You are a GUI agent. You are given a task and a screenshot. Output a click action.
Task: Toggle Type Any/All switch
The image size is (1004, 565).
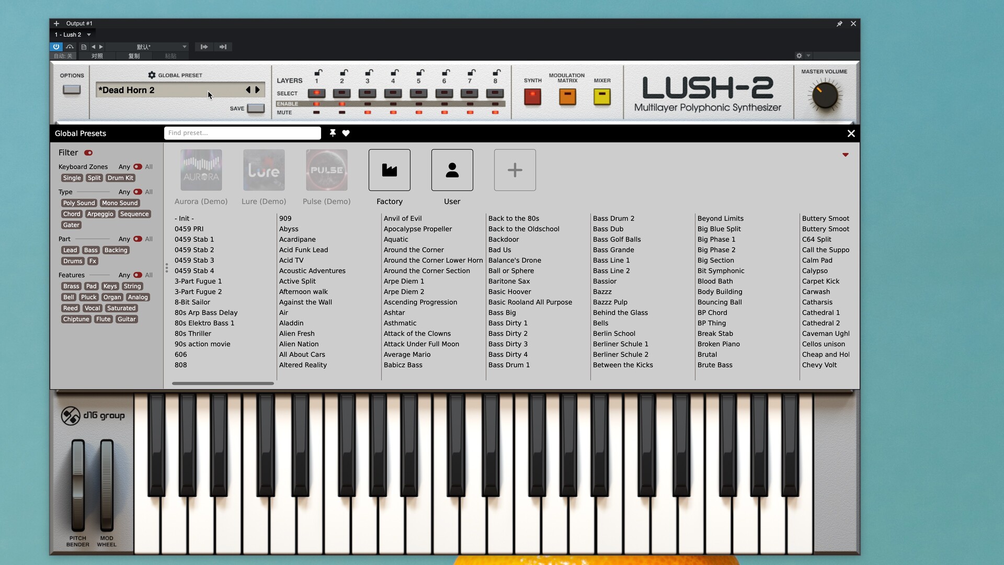pyautogui.click(x=138, y=192)
